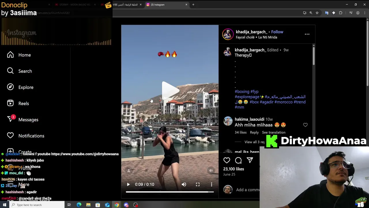369x208 pixels.
Task: Bookmark this page with the star icon
Action: (317, 13)
